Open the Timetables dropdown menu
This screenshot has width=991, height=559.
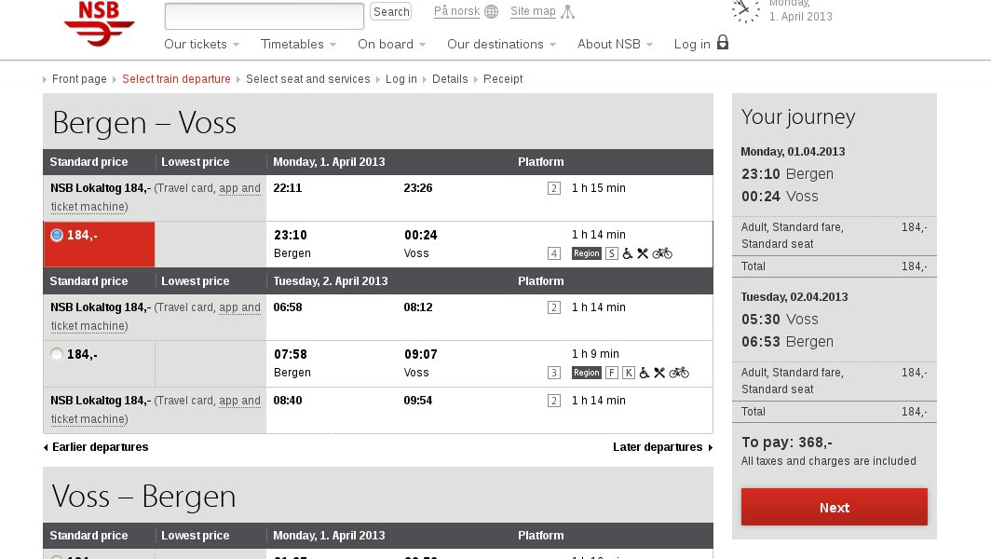tap(298, 44)
